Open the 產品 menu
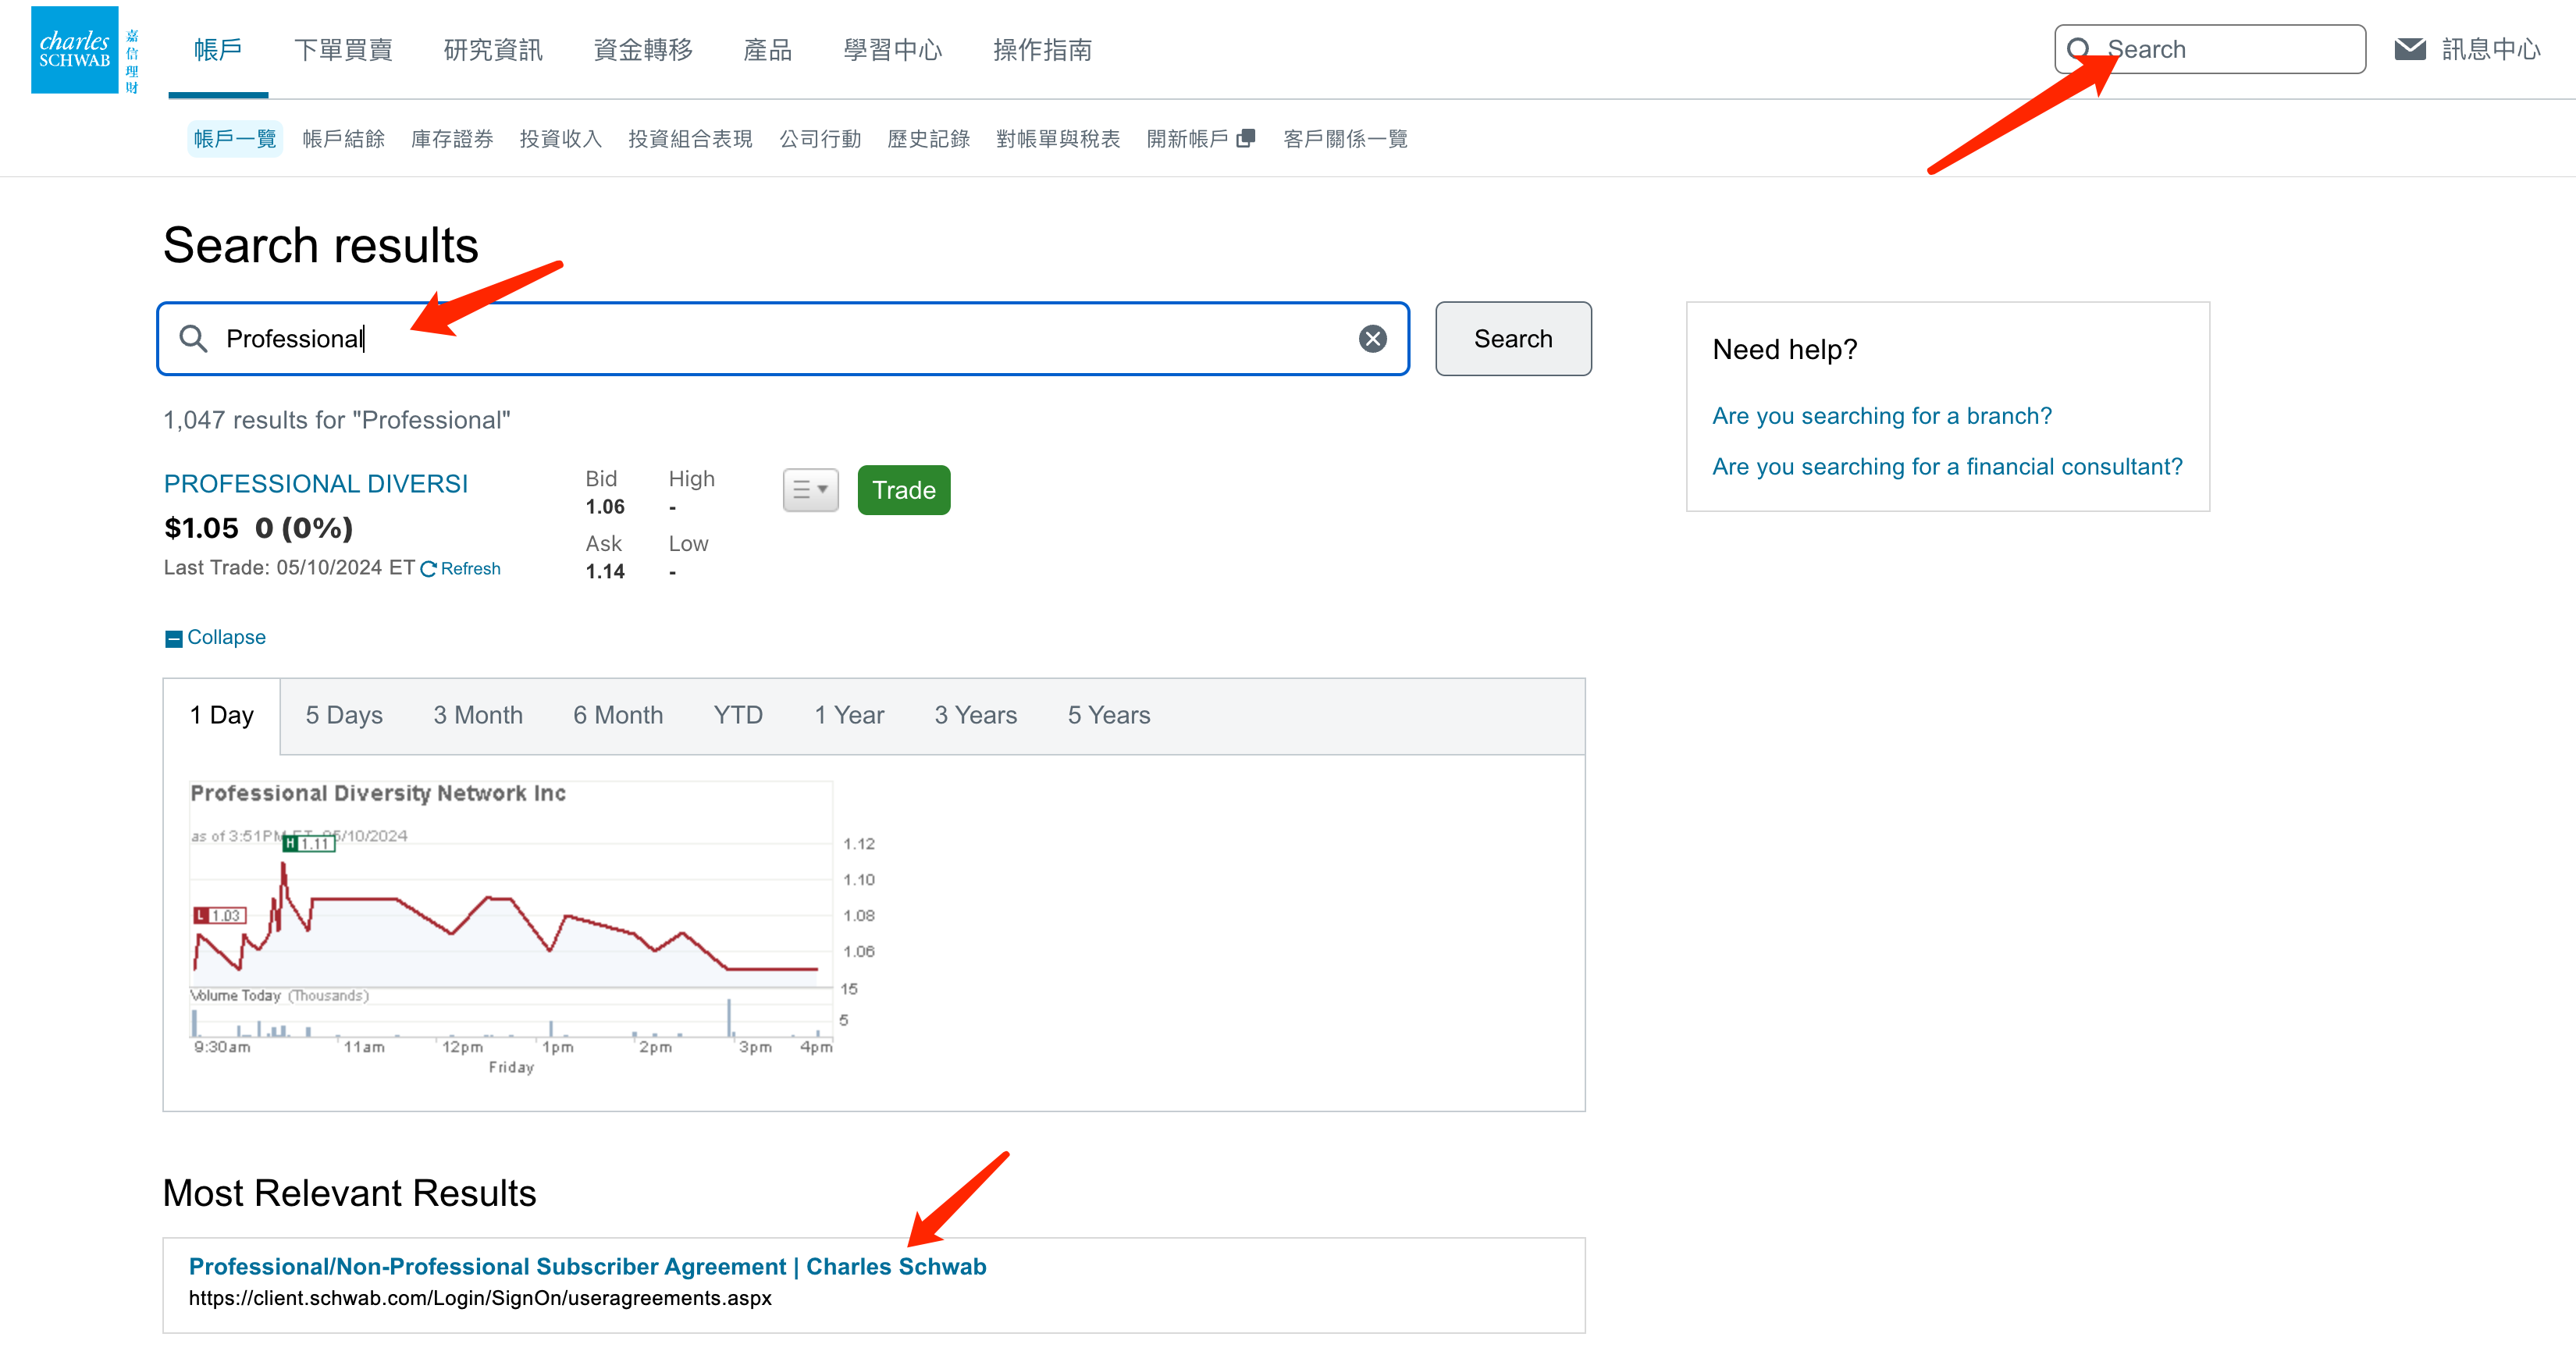This screenshot has width=2576, height=1369. 768,50
